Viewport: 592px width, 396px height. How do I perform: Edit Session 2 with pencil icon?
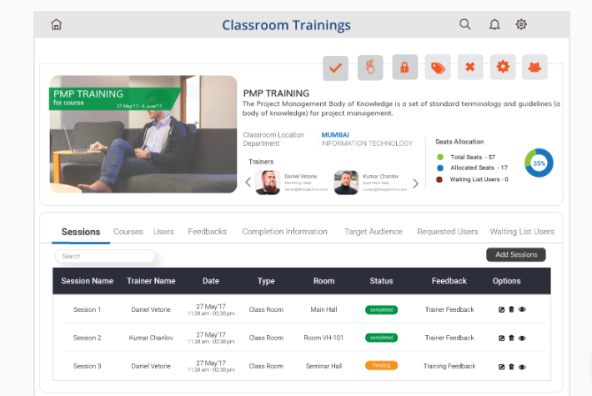pos(501,338)
